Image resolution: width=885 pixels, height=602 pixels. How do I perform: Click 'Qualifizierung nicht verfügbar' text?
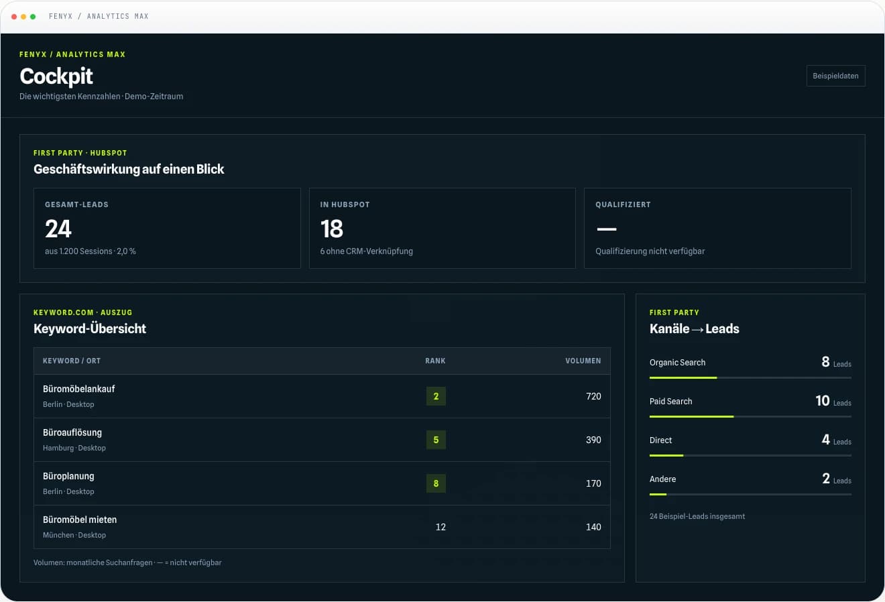tap(650, 251)
